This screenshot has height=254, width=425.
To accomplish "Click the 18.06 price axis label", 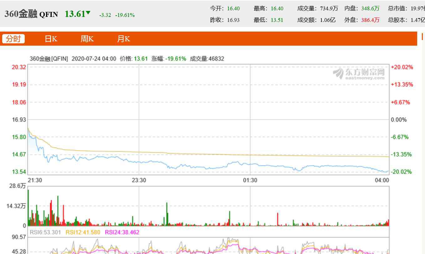I will 19,102.
